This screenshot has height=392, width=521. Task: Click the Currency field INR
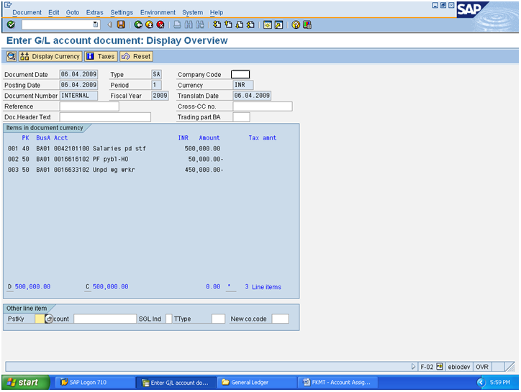[243, 85]
